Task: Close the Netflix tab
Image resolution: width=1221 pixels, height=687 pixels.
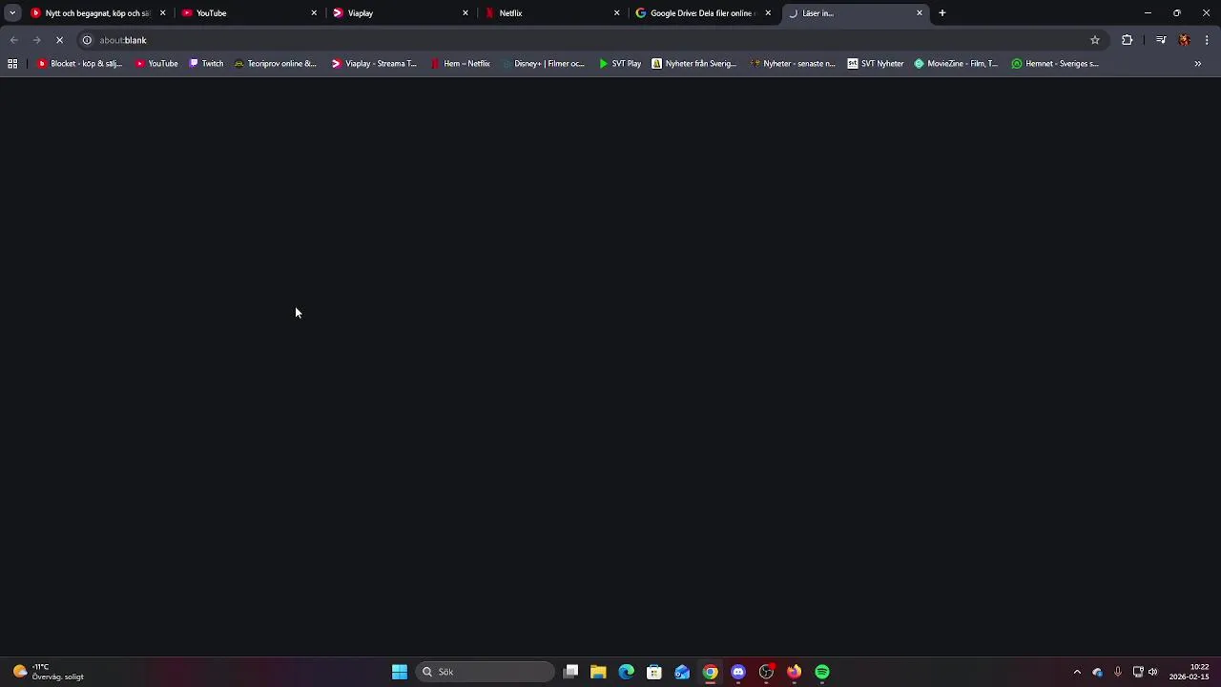Action: pyautogui.click(x=616, y=13)
